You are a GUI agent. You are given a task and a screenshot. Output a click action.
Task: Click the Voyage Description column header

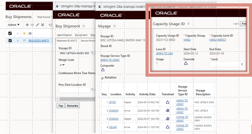(x=203, y=92)
